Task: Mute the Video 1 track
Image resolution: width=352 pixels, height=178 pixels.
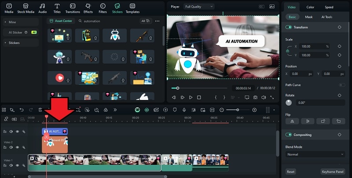Action: click(x=11, y=165)
